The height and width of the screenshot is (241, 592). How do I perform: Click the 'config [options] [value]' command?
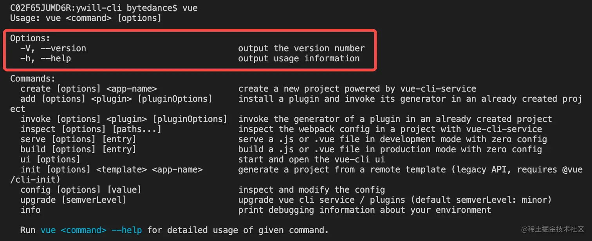(81, 190)
